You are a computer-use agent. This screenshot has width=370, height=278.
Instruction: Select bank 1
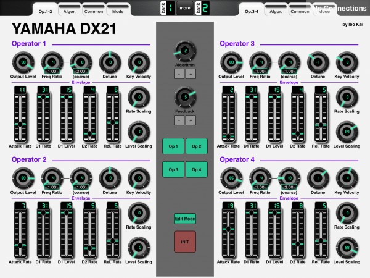pos(167,8)
